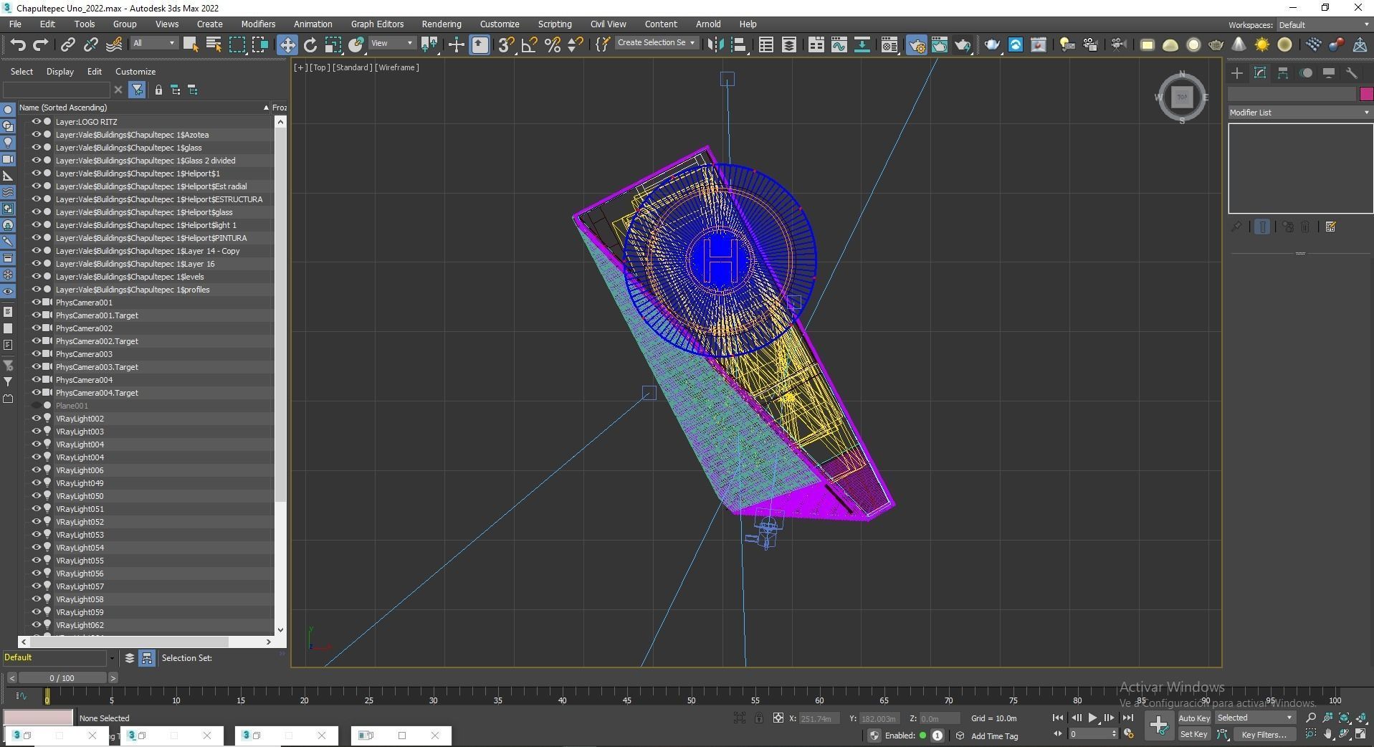Click the Name (Sorted Ascending) column header
1374x747 pixels.
[x=143, y=108]
